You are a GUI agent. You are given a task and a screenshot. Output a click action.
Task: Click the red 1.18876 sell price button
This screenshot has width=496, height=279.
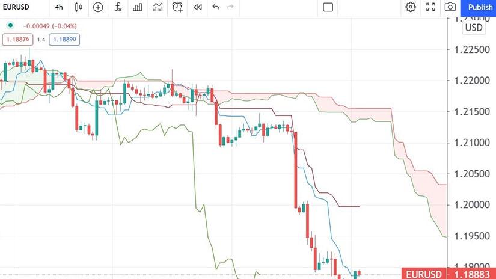click(17, 39)
